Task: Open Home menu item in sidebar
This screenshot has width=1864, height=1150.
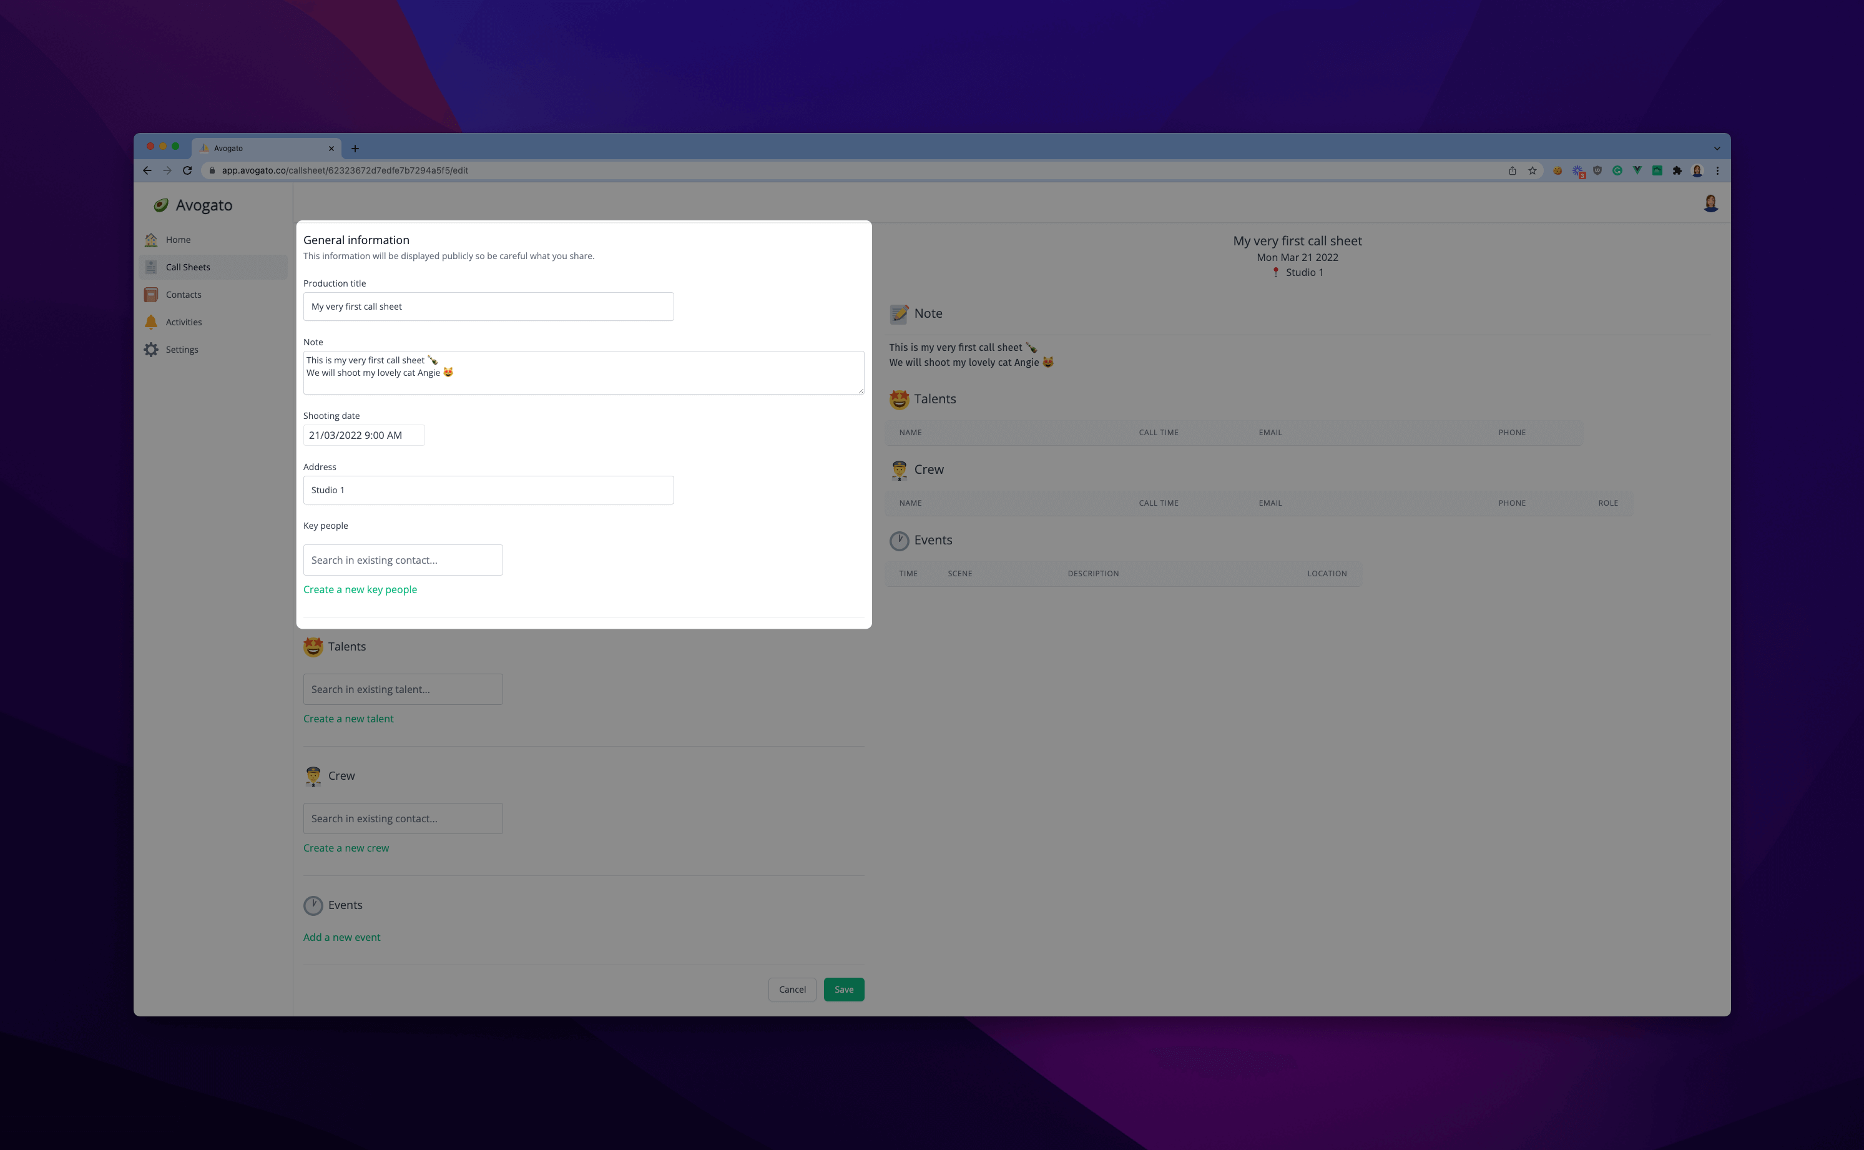Action: (x=177, y=240)
